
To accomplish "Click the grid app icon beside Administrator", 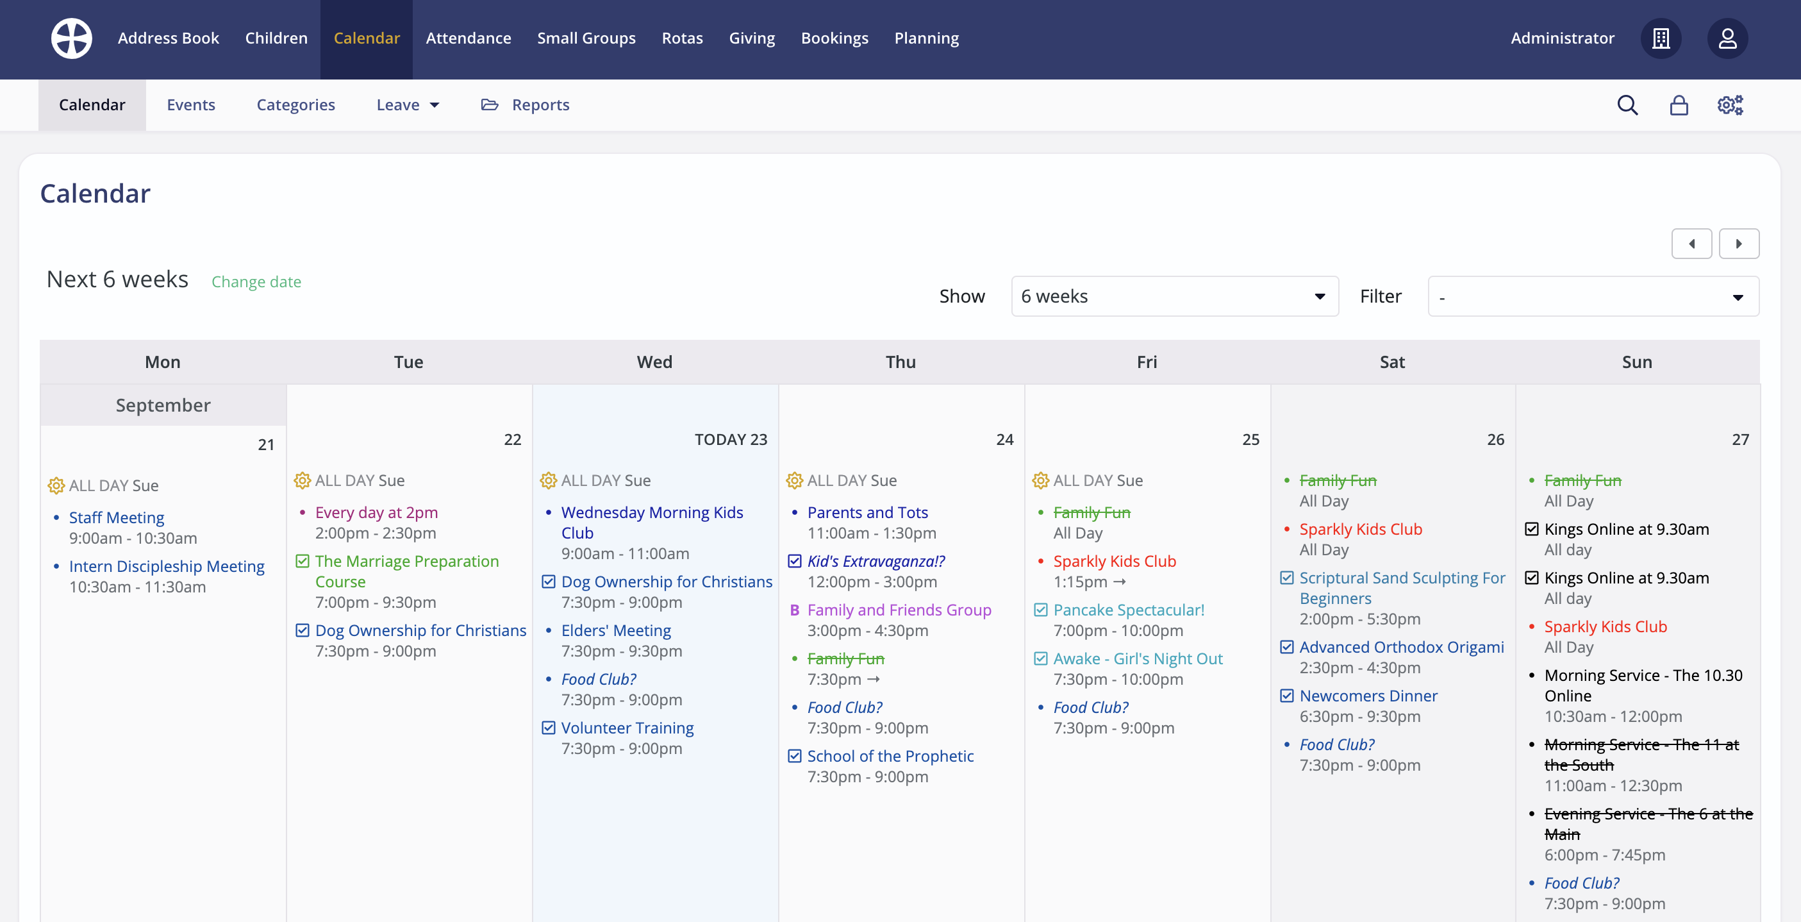I will (1661, 38).
